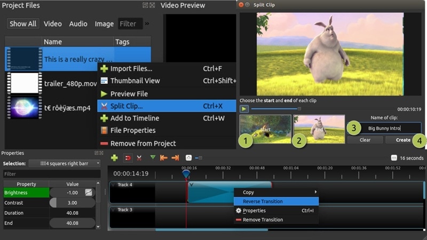Click the Add to Timeline plus icon
This screenshot has width=427, height=240.
pyautogui.click(x=104, y=118)
